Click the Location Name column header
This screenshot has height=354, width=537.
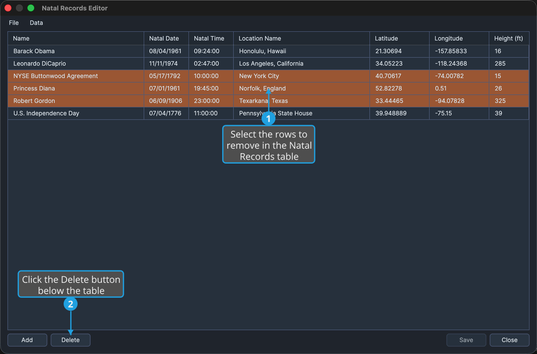(301, 38)
